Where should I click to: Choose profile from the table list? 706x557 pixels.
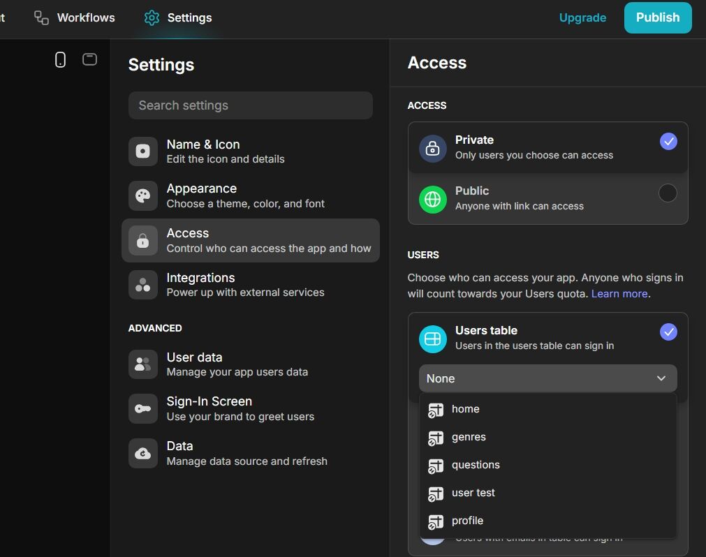(x=547, y=521)
